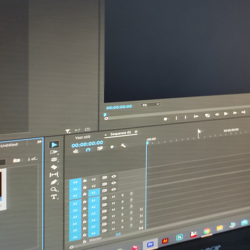Mute audio track A3

tap(113, 210)
